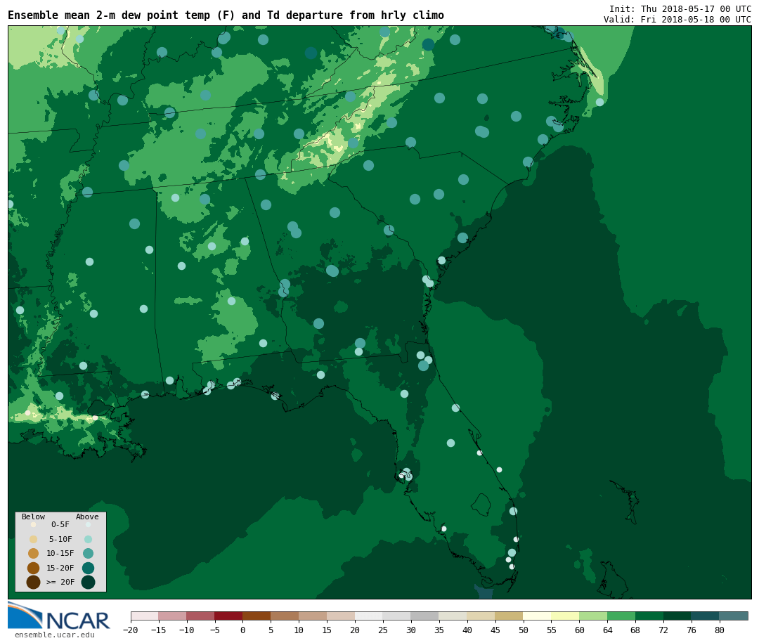
Task: Select the 0 to 5 brown colorbar swatch
Action: pyautogui.click(x=257, y=616)
